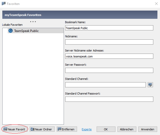Confirm with the OK button
Image resolution: width=160 pixels, height=135 pixels.
(106, 129)
